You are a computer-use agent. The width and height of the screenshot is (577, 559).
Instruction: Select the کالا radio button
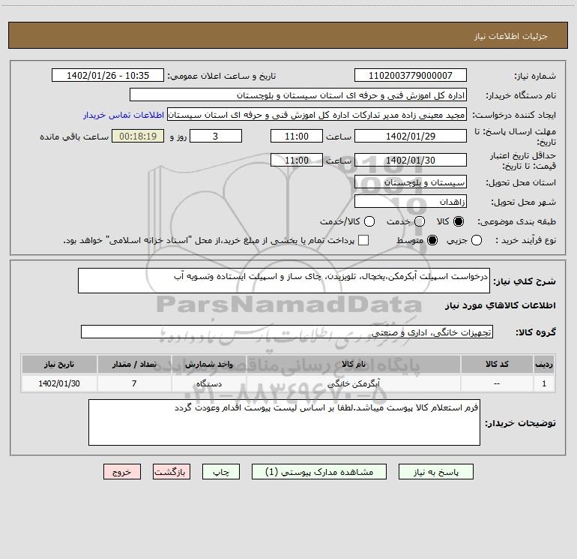(459, 221)
